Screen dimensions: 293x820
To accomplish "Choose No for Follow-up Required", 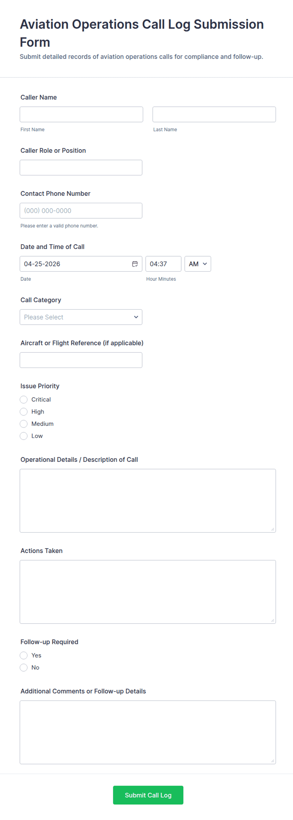I will (x=24, y=667).
